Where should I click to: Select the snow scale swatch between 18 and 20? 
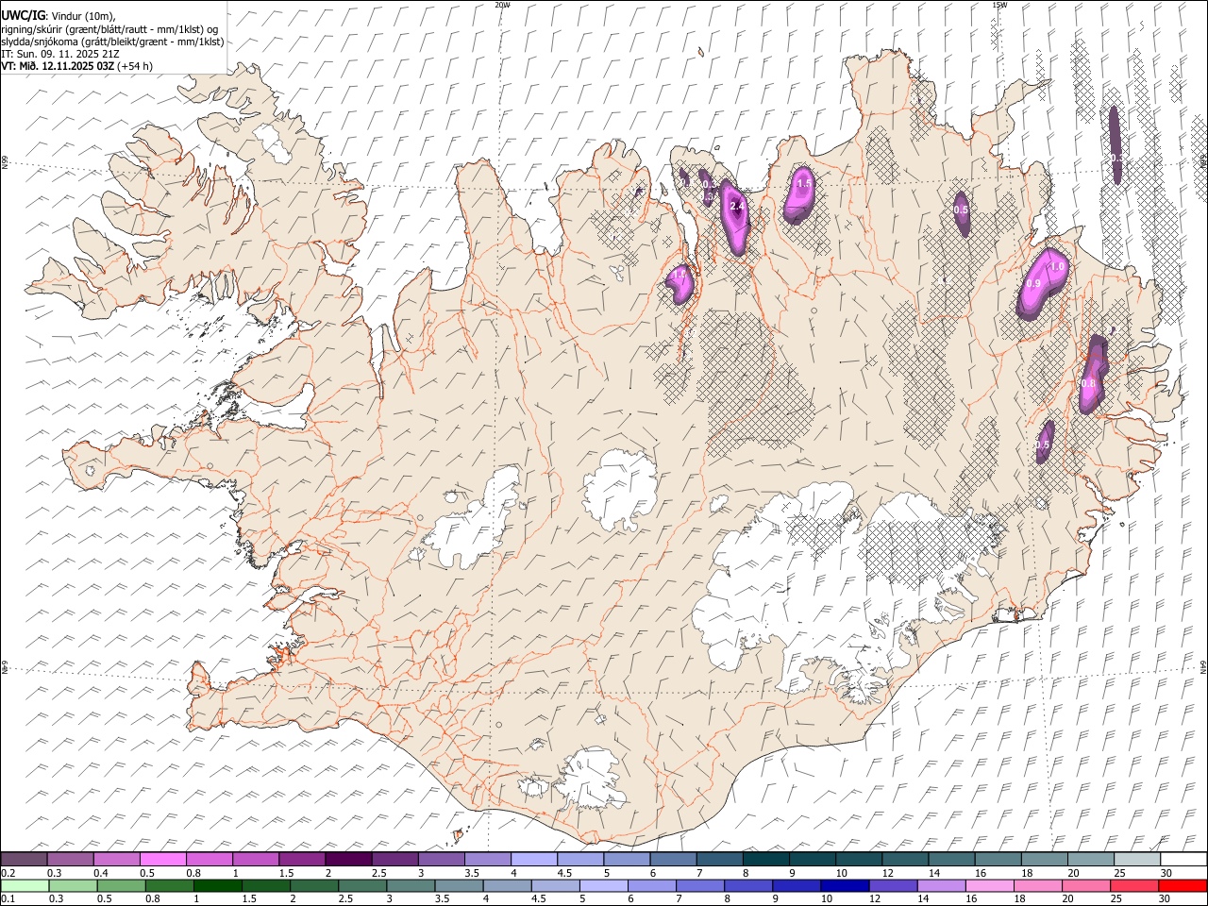tap(1044, 859)
